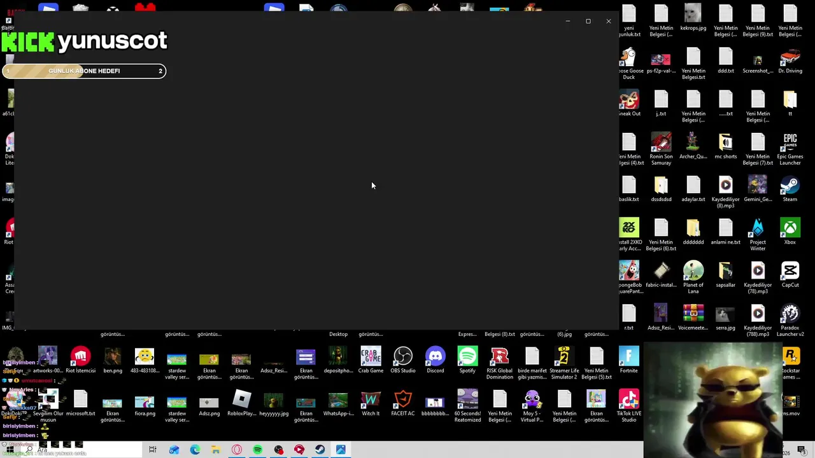815x458 pixels.
Task: Close the dark foreground window
Action: pos(609,21)
